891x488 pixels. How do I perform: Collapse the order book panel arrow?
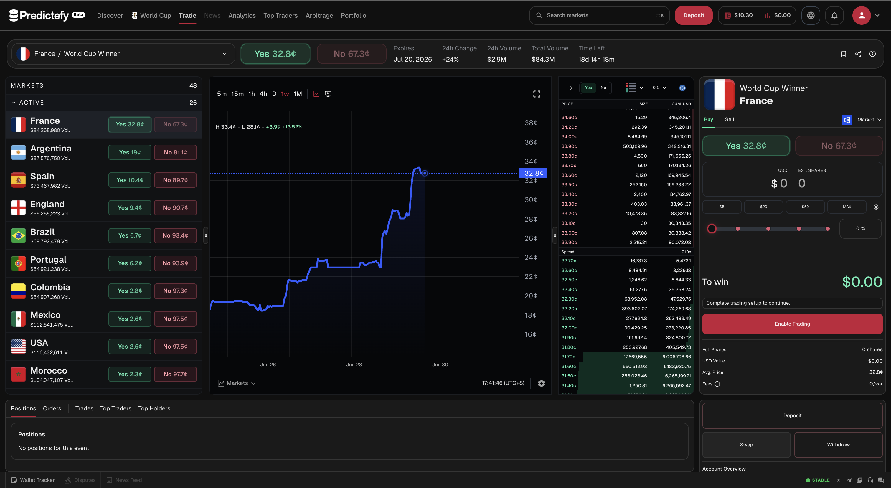coord(571,88)
